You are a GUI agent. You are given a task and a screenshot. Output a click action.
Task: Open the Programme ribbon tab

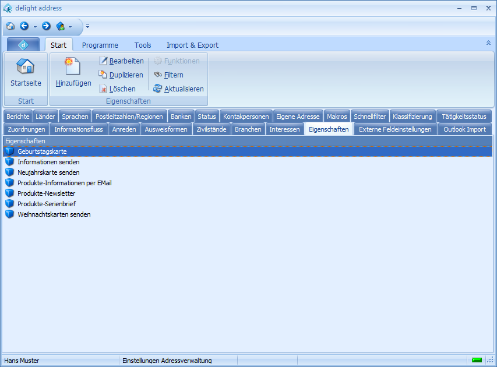pos(100,45)
